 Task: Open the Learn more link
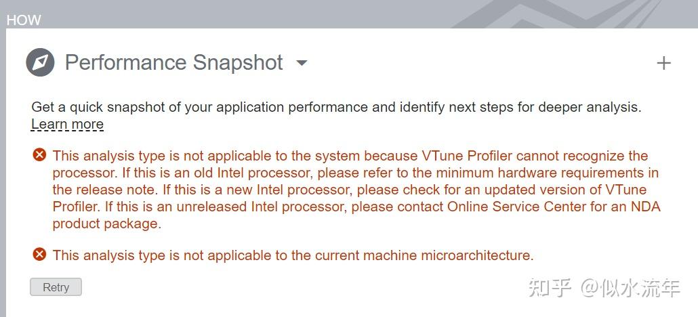click(x=67, y=124)
